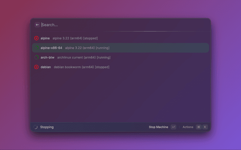Click the running status icon for arch-btw
The image size is (241, 150).
[x=37, y=57]
